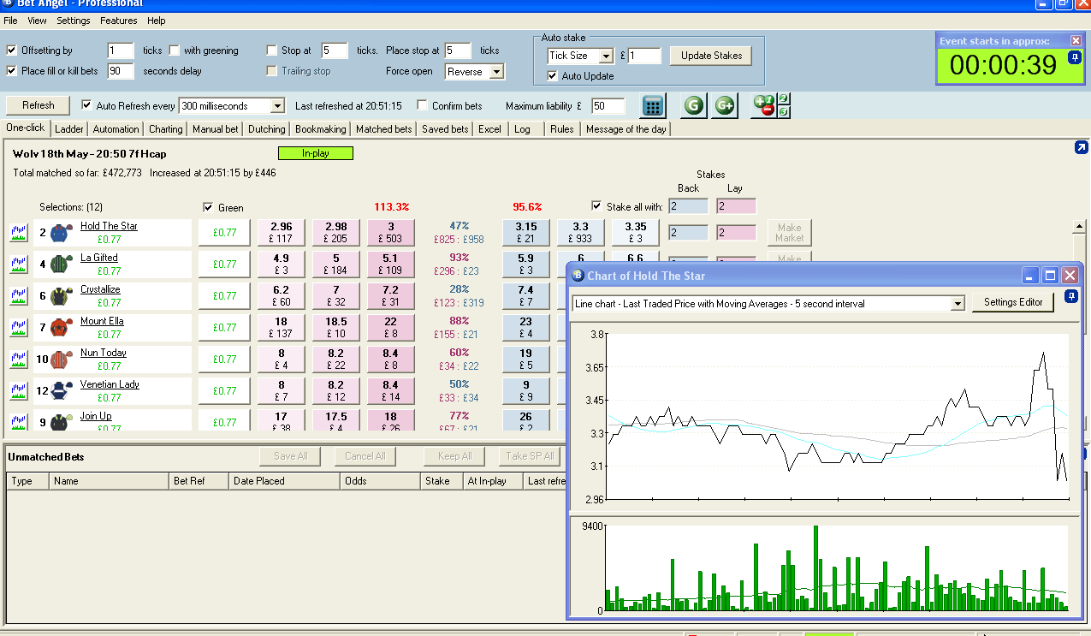Image resolution: width=1091 pixels, height=636 pixels.
Task: Click the jockey silks for Mount Ella
Action: pyautogui.click(x=60, y=328)
